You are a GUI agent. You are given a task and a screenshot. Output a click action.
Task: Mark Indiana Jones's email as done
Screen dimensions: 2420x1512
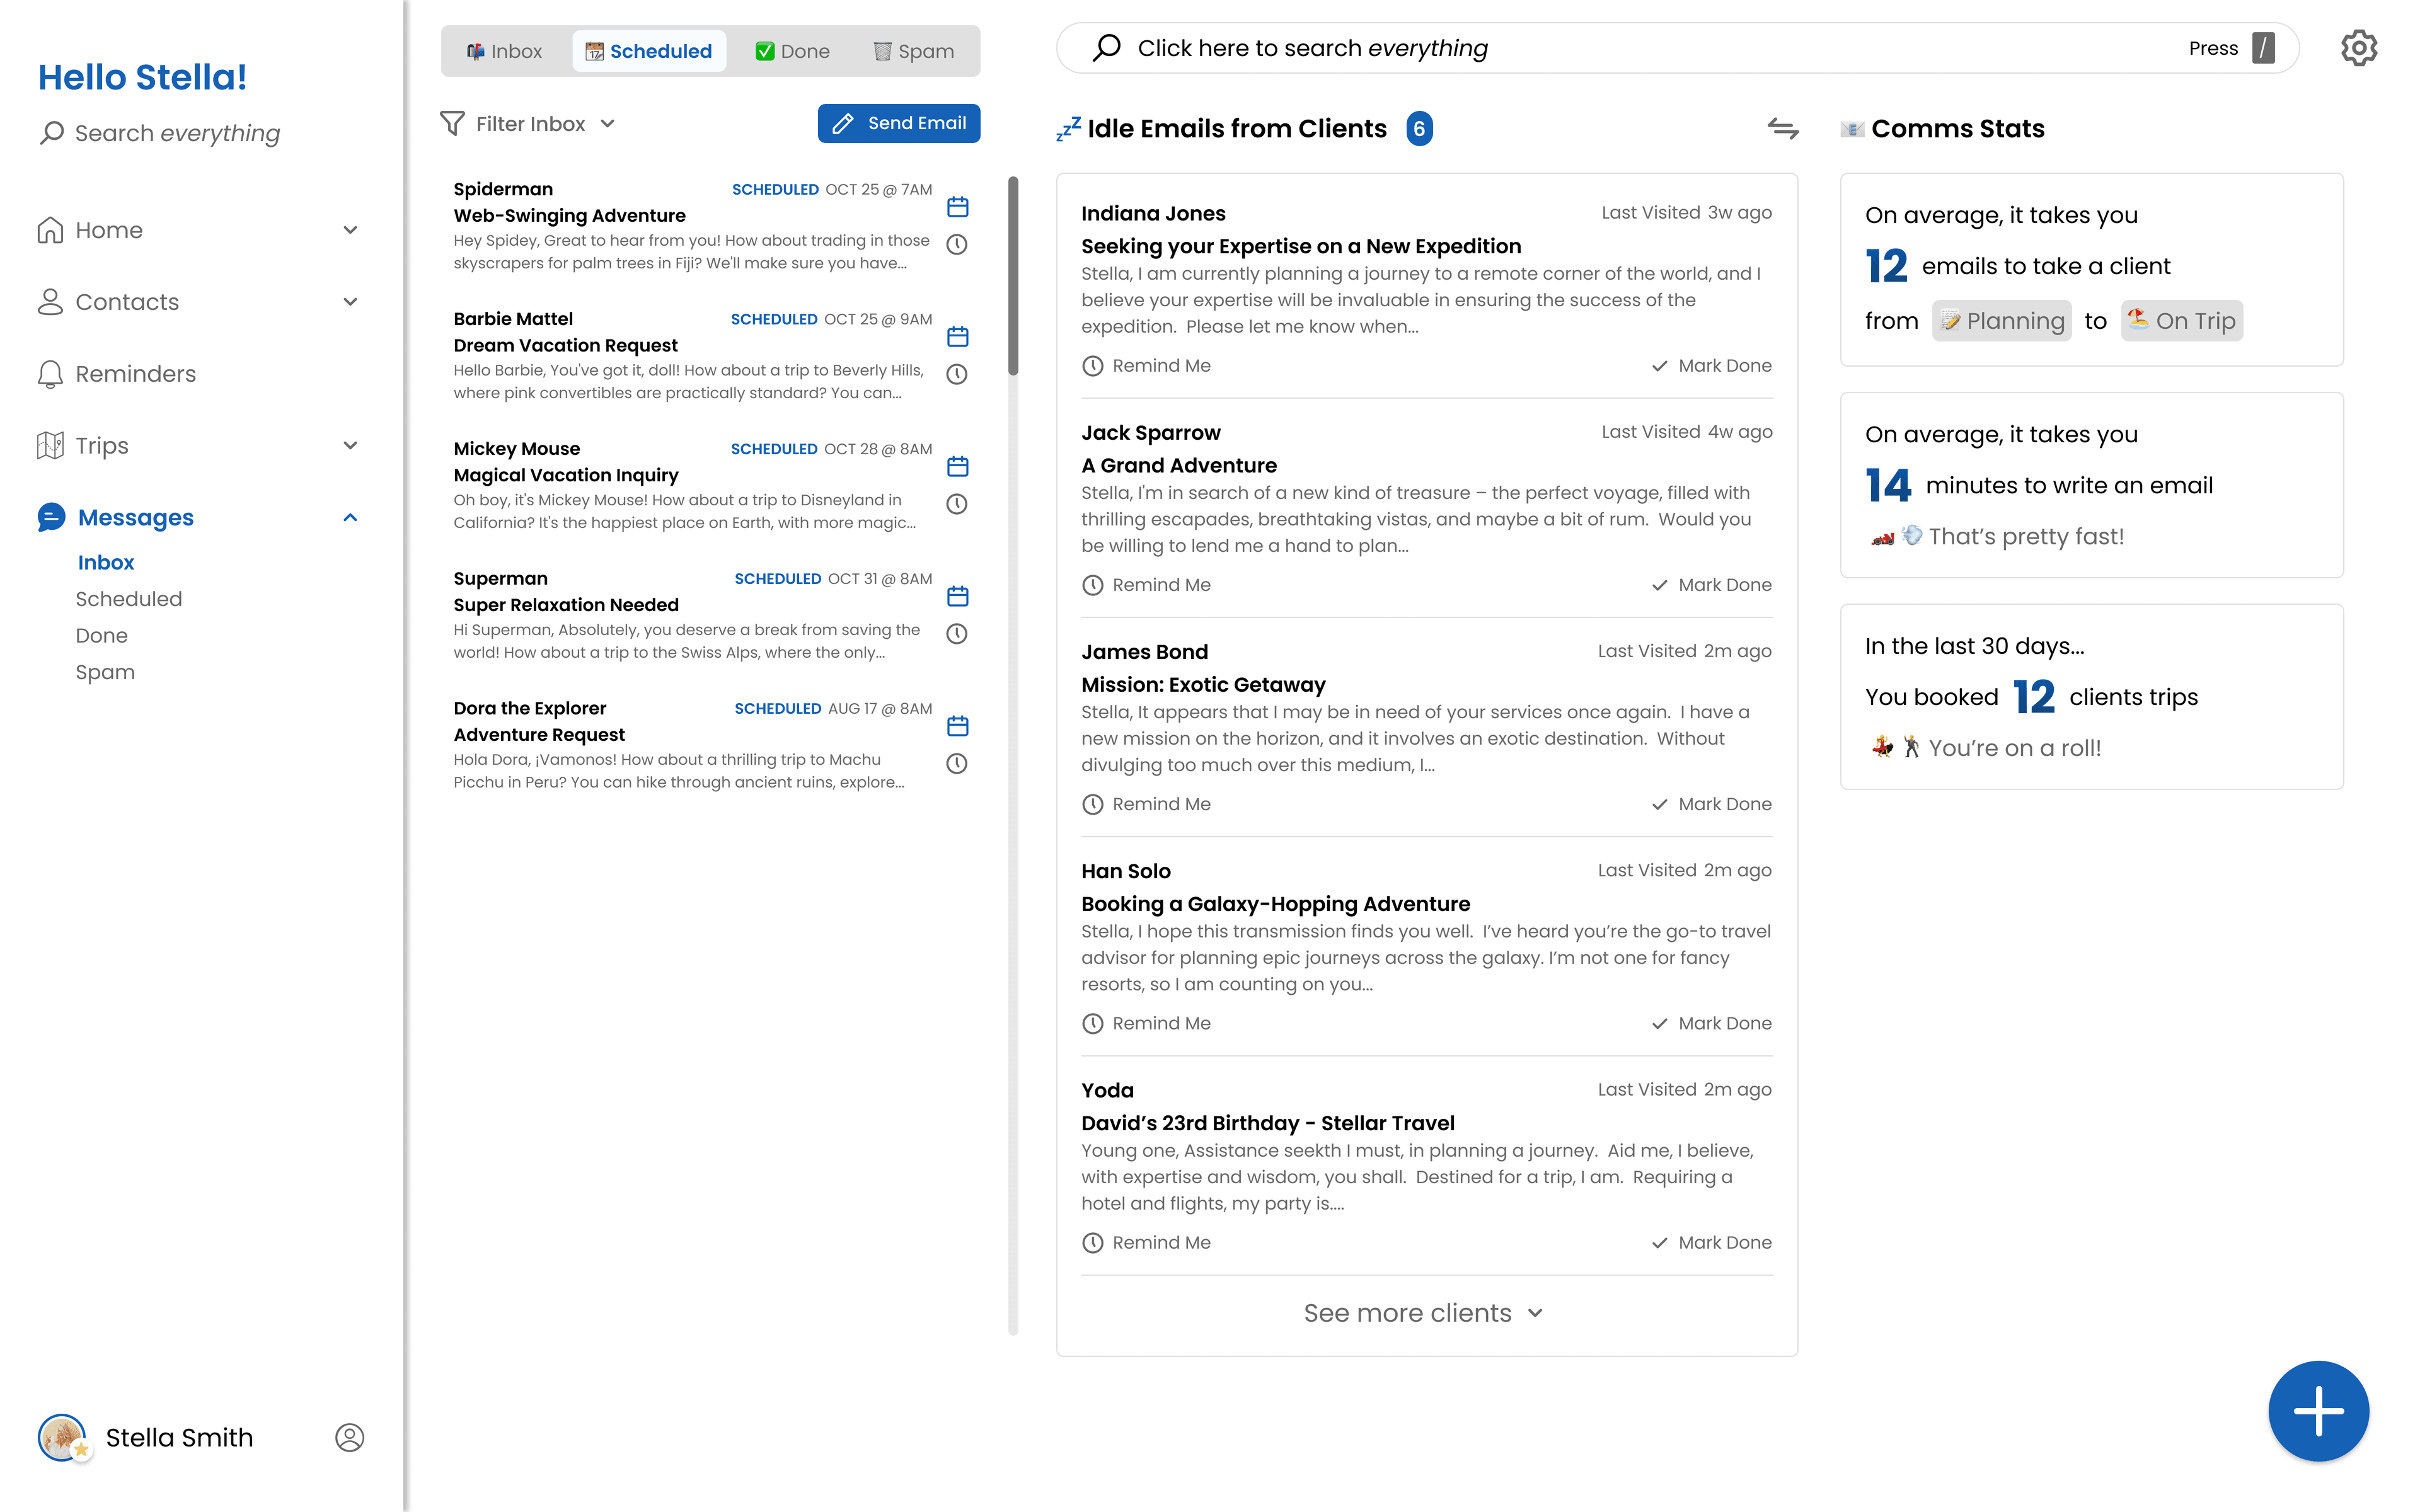pyautogui.click(x=1711, y=365)
